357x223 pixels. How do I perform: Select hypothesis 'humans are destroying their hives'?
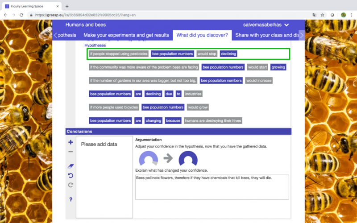click(x=166, y=120)
